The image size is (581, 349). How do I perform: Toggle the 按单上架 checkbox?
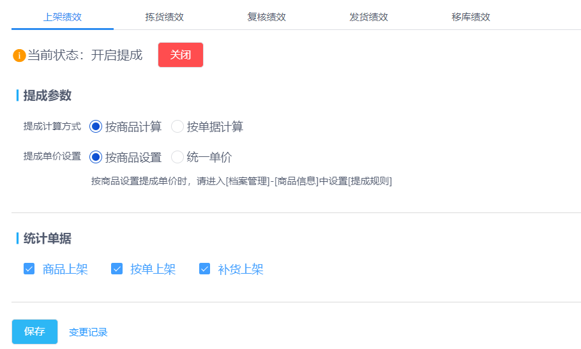click(x=117, y=269)
